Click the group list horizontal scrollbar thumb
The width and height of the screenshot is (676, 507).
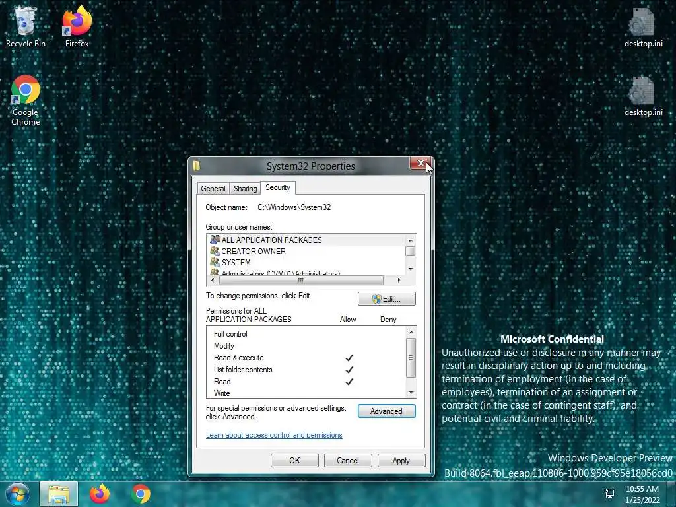[301, 280]
